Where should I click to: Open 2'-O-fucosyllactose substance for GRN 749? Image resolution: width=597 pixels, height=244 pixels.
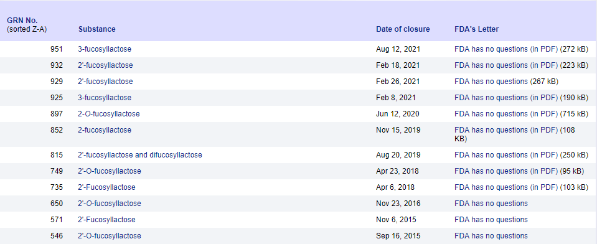pyautogui.click(x=110, y=171)
